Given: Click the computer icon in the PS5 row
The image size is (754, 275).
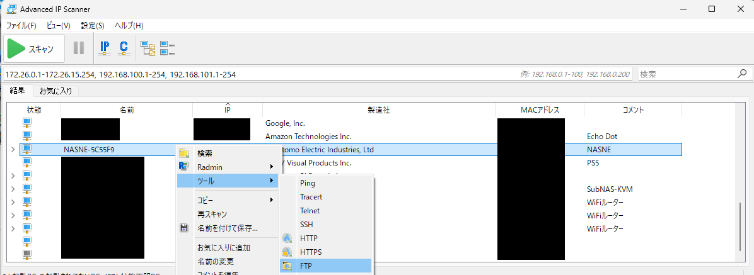Looking at the screenshot, I should [27, 163].
